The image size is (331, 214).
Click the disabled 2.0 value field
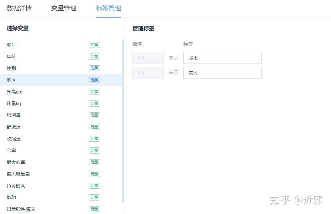click(148, 73)
